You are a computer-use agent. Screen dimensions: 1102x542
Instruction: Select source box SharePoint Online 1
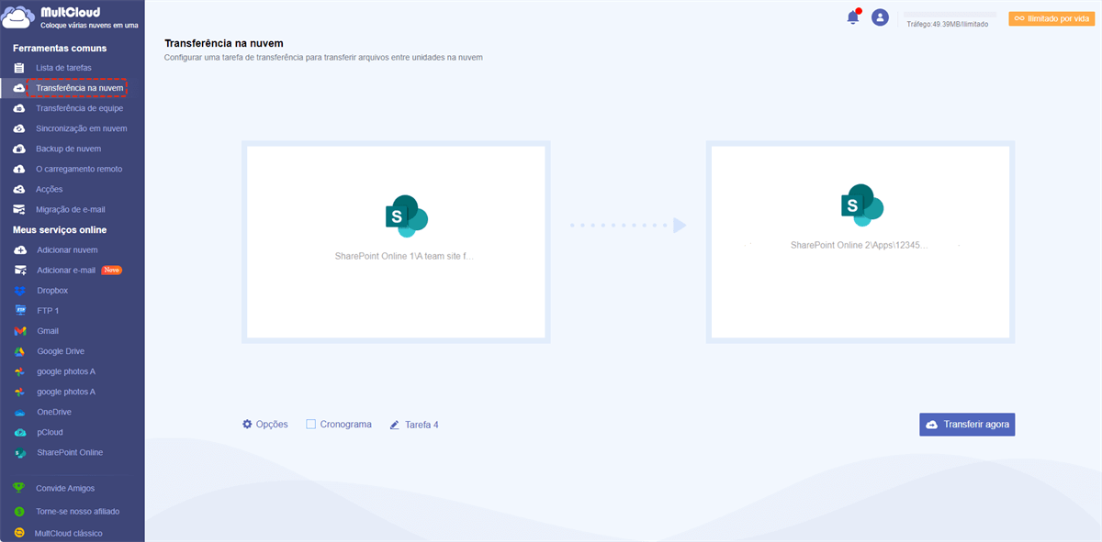[396, 242]
